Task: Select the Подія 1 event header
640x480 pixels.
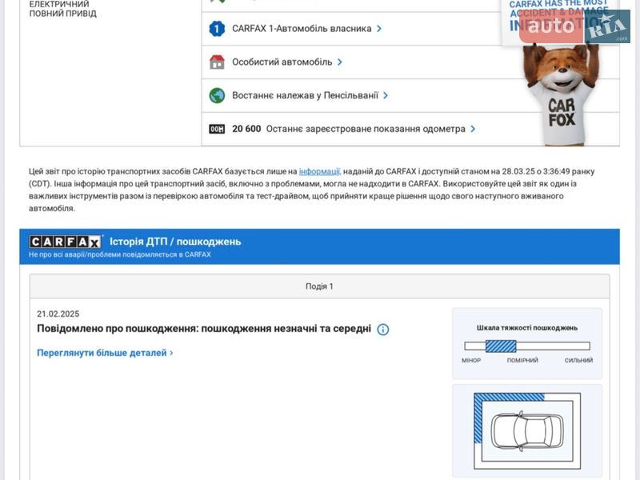Action: pos(319,286)
